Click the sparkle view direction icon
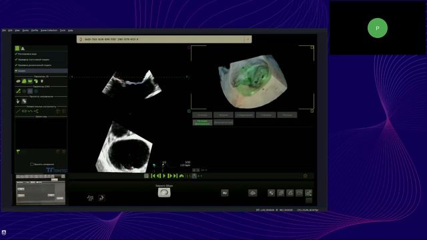 click(24, 101)
